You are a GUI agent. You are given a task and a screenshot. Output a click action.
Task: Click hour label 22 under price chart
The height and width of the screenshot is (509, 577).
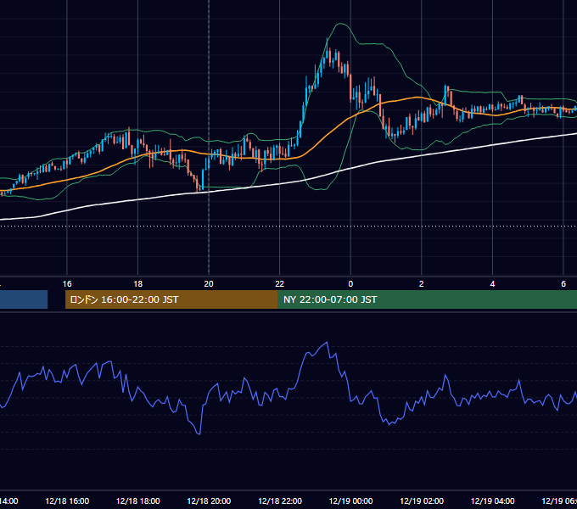[280, 284]
